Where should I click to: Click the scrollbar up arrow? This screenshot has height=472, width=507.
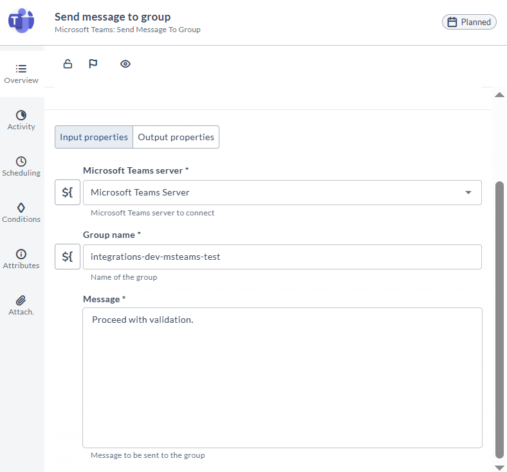click(499, 95)
